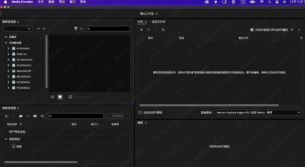
Task: Collapse the 本地驱动器 section
Action: [6, 43]
